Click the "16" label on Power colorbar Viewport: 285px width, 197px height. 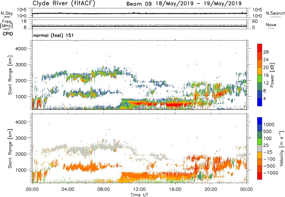click(x=266, y=75)
